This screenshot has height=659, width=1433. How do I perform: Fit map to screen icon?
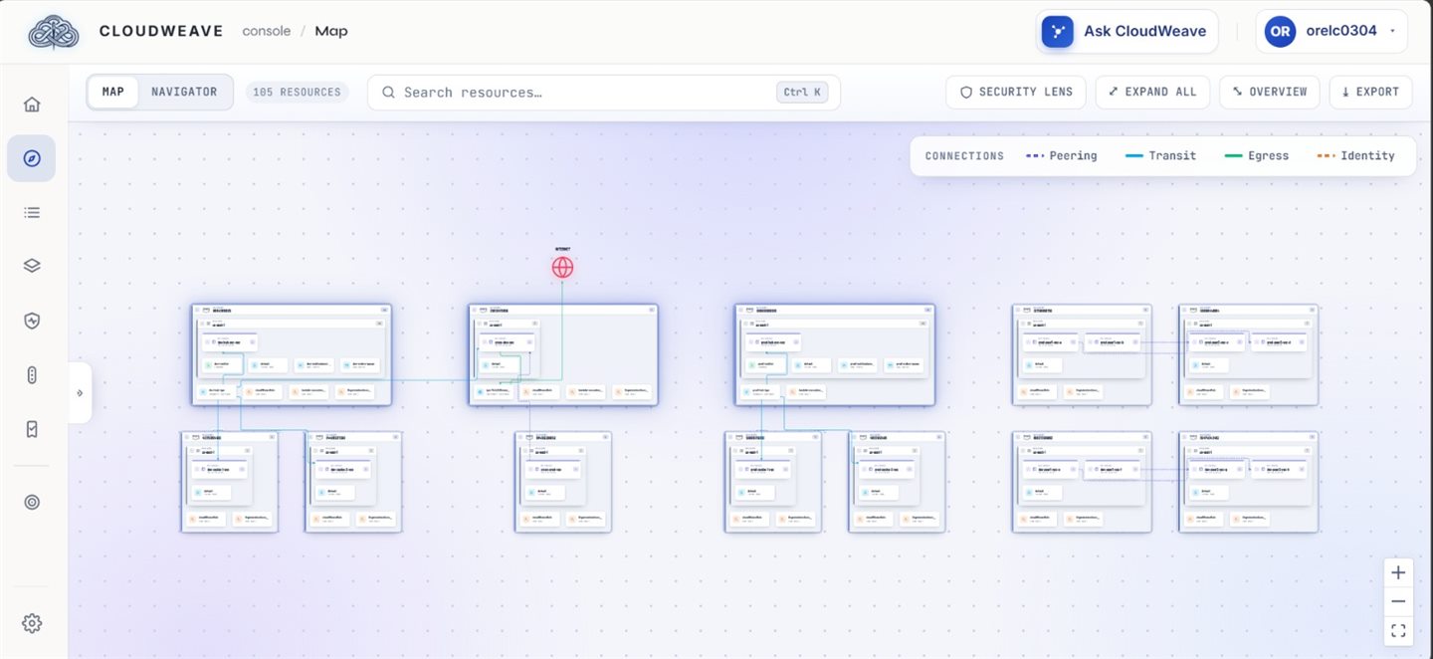point(1398,630)
